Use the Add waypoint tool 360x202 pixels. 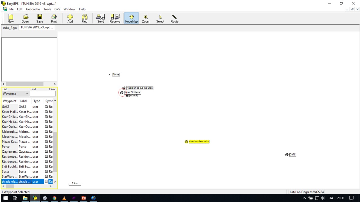[70, 18]
